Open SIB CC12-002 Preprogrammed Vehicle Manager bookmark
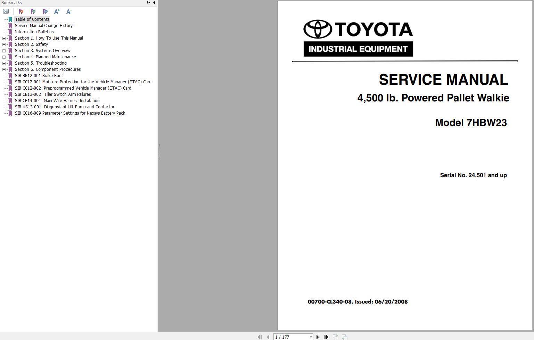Viewport: 534px width, 340px height. [73, 88]
